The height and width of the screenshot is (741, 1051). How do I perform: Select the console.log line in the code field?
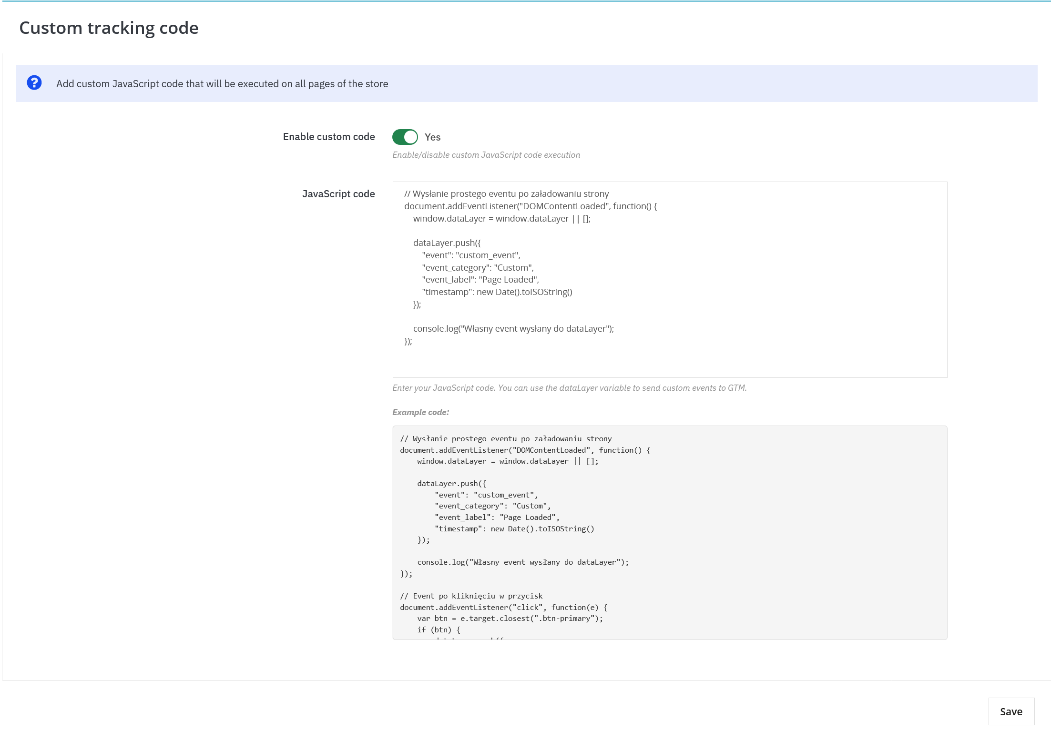514,328
